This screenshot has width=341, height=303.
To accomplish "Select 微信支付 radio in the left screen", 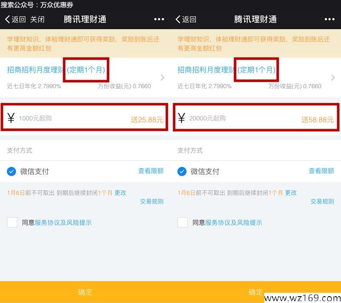I will 12,171.
